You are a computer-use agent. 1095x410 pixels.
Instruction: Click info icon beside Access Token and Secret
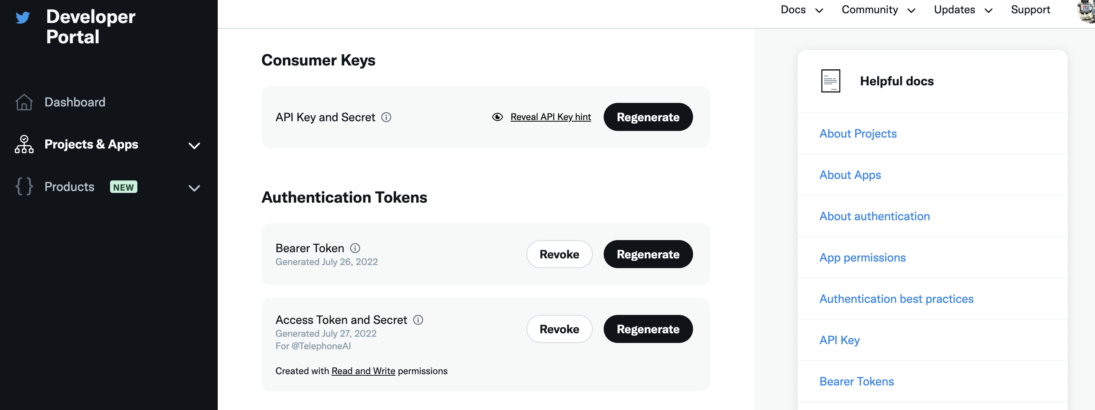point(418,320)
